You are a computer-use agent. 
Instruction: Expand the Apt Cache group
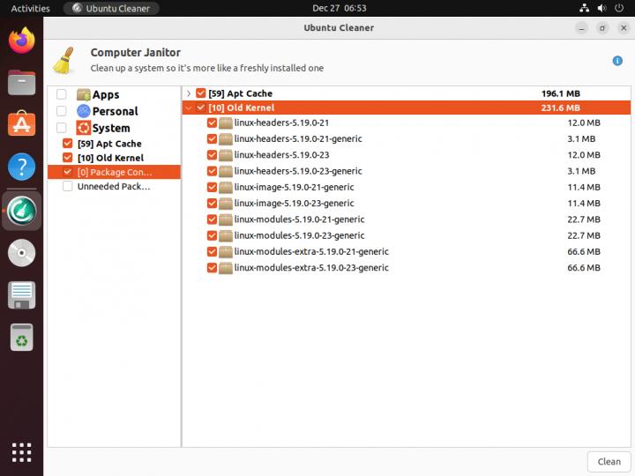point(189,93)
